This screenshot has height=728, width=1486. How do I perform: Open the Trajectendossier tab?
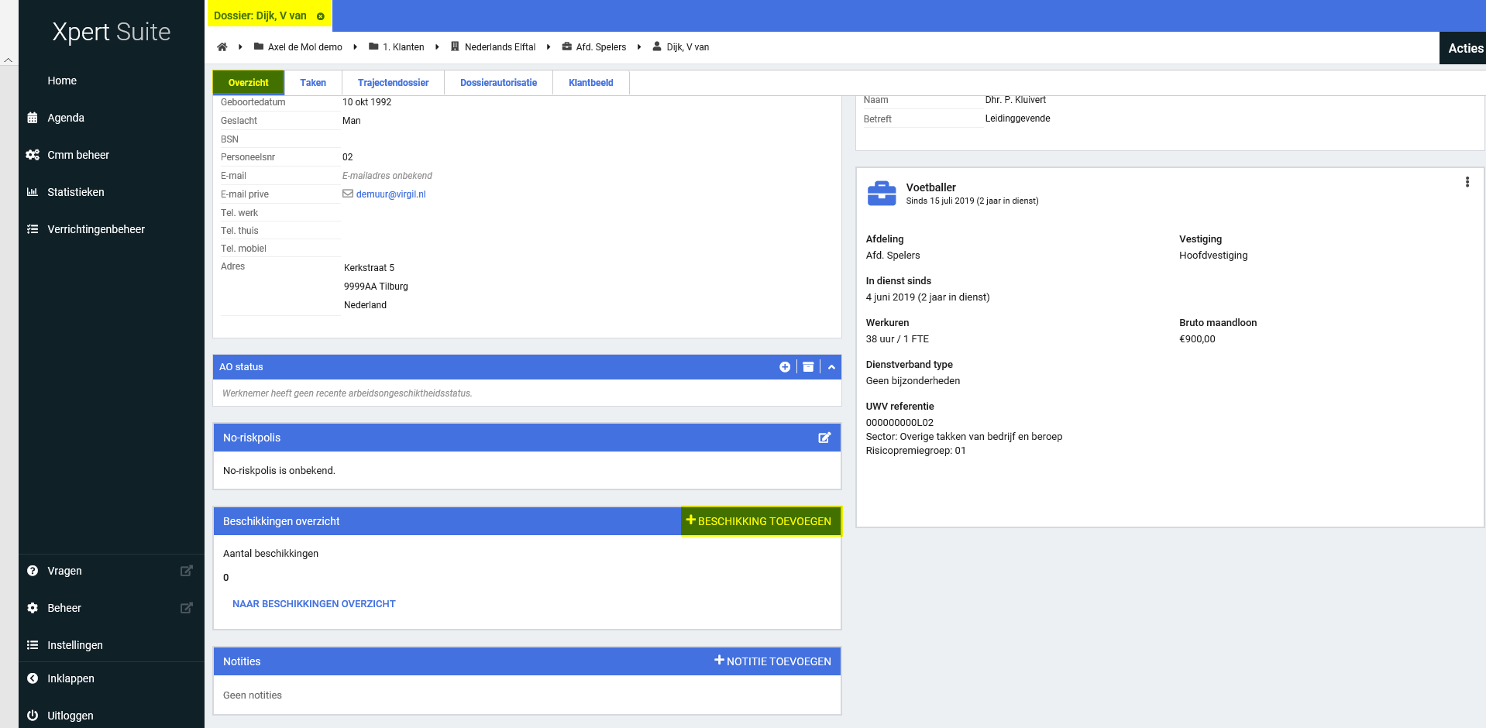393,83
